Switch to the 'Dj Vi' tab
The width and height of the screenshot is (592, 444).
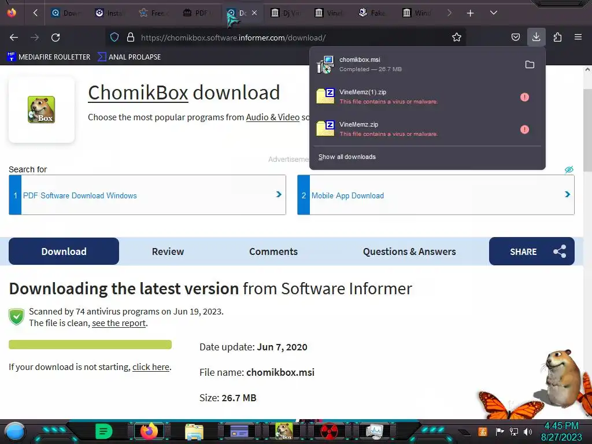pyautogui.click(x=286, y=13)
